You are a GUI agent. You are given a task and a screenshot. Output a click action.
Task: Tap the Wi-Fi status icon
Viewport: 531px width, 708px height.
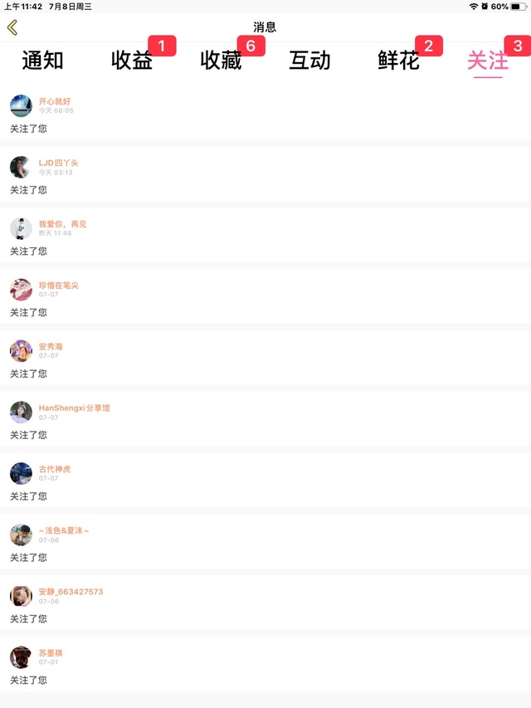pyautogui.click(x=473, y=7)
